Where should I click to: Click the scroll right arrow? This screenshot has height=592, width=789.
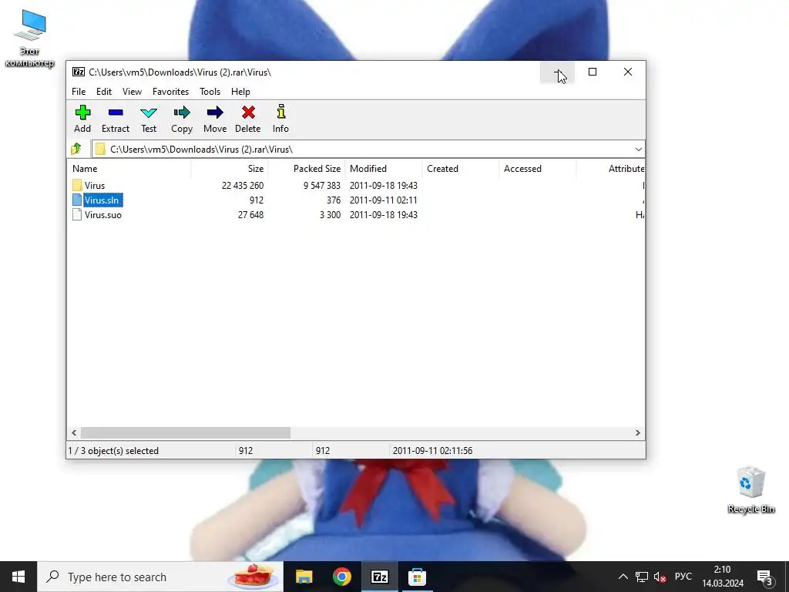pos(637,432)
